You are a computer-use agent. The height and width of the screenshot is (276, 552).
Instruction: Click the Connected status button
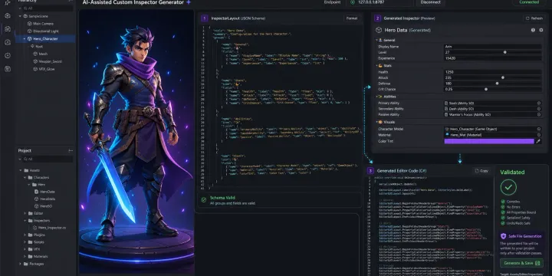529,2
